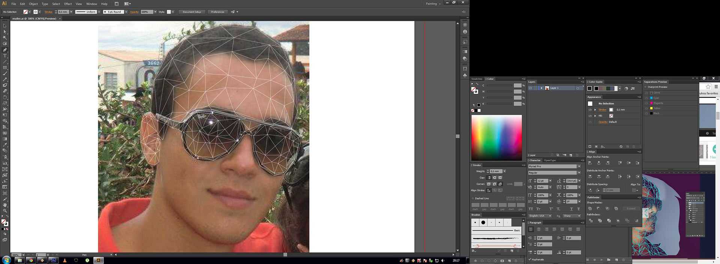Click the Document Setup button
This screenshot has width=720, height=264.
pyautogui.click(x=192, y=12)
